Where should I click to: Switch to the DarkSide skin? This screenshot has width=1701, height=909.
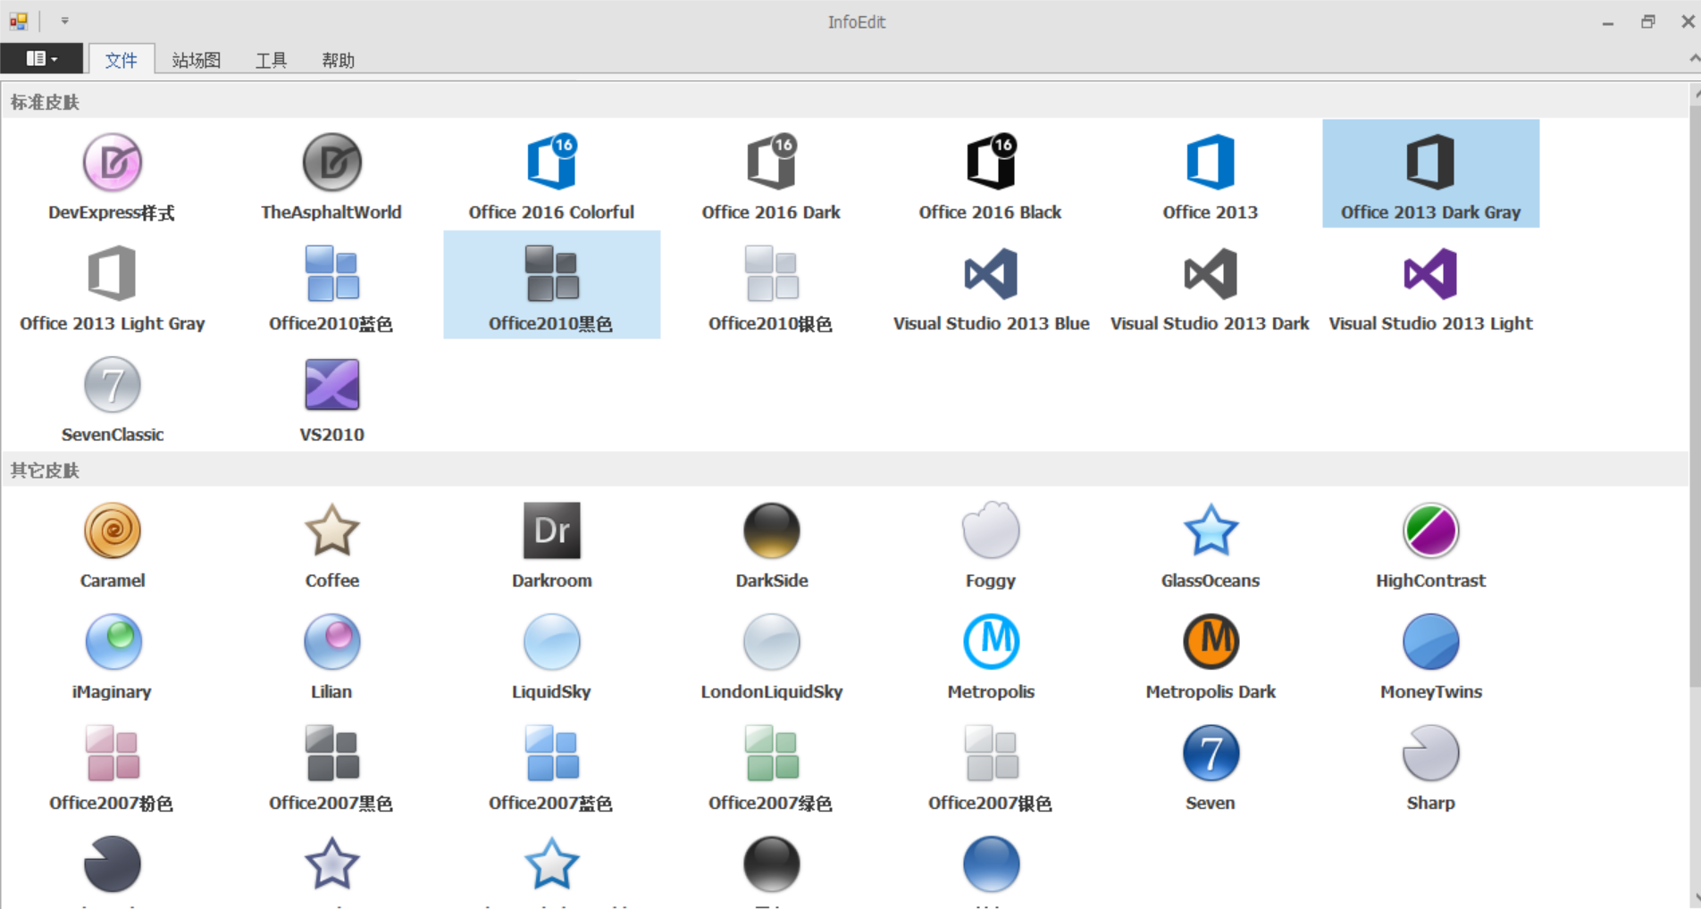771,543
